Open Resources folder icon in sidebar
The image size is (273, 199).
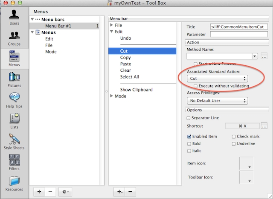point(14,182)
